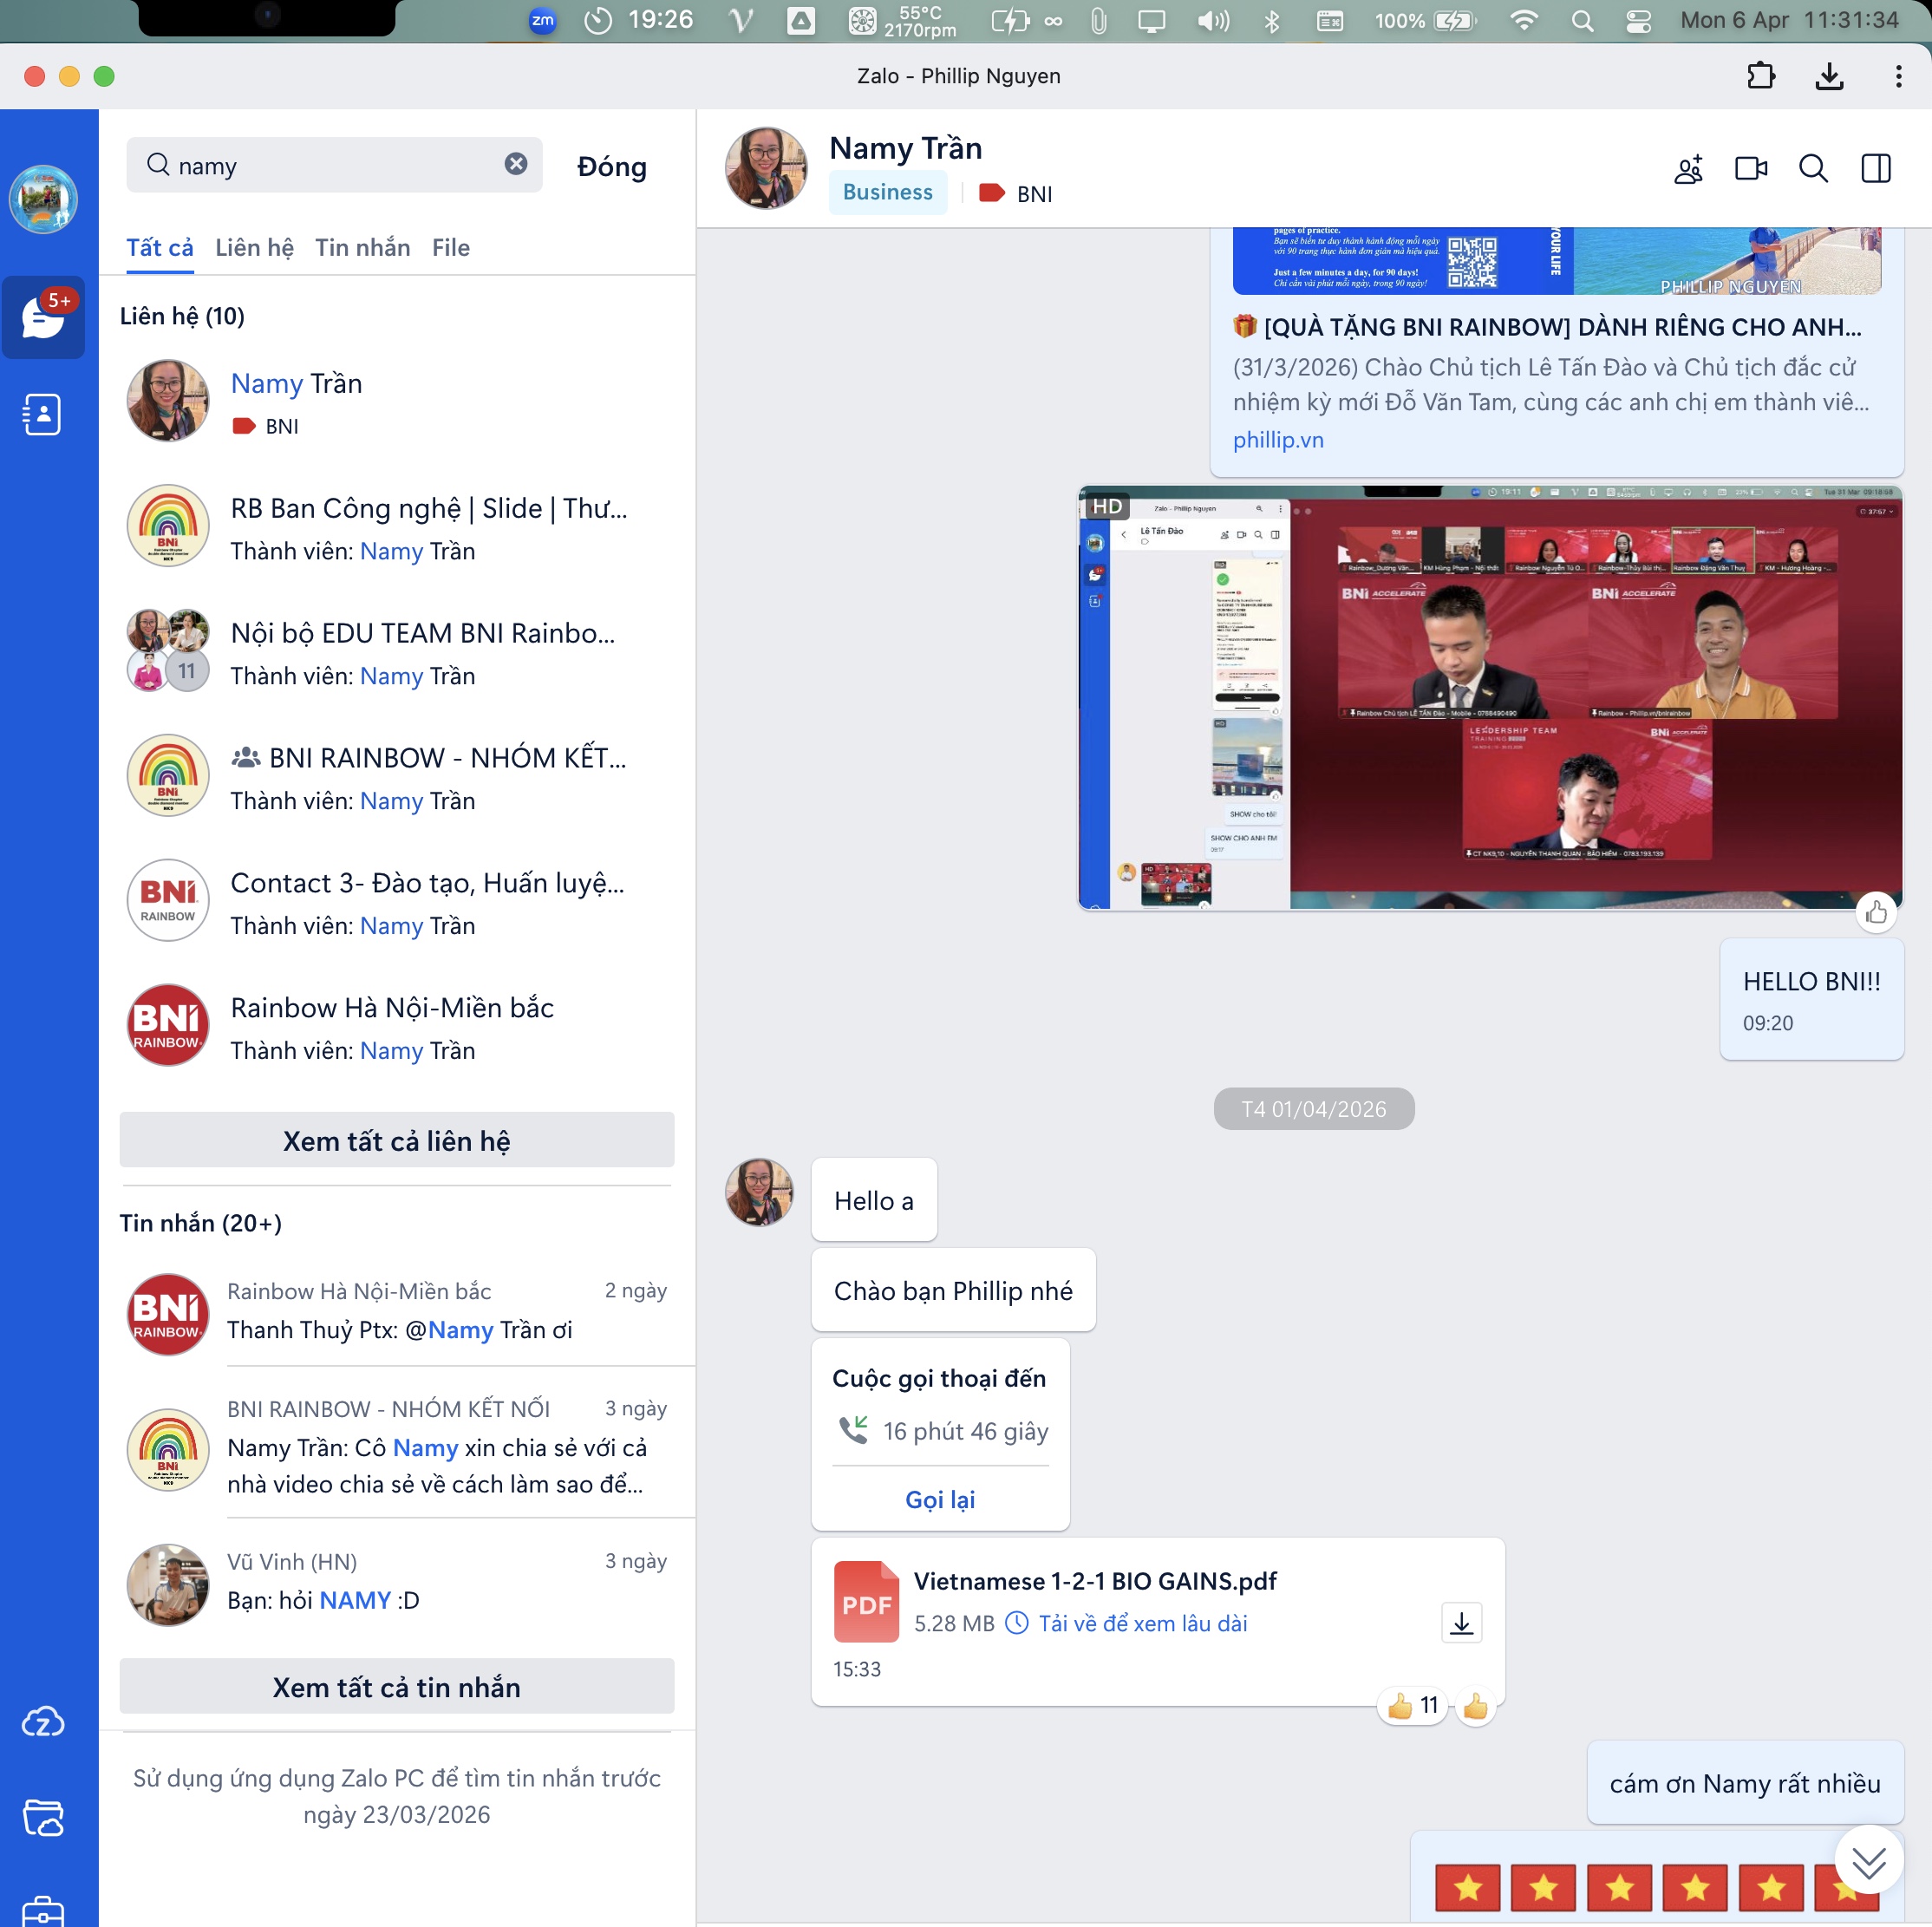Expand all contacts with Xem tất cả liên hệ
The height and width of the screenshot is (1927, 1932).
tap(396, 1140)
